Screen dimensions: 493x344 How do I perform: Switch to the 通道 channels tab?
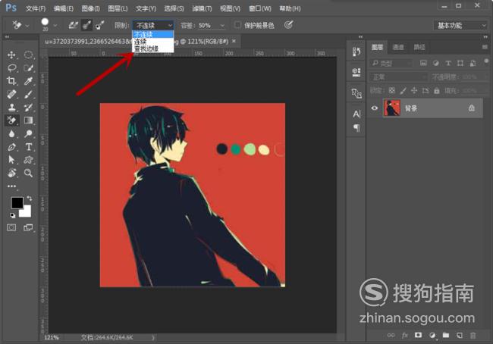pos(398,47)
